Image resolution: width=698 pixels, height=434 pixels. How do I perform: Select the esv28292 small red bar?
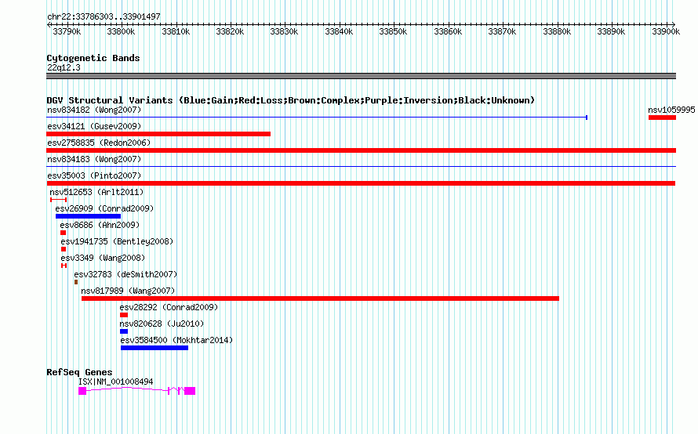coord(124,315)
